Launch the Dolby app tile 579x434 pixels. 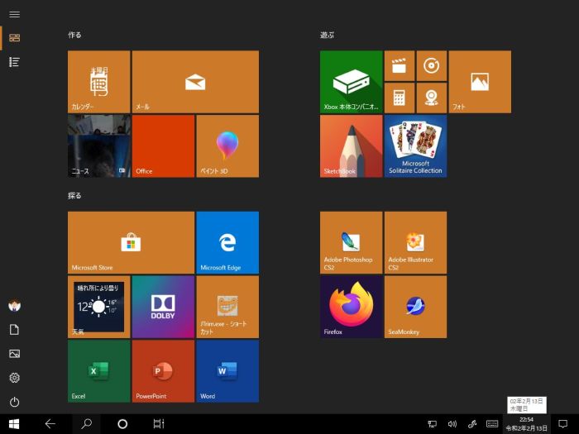point(163,307)
